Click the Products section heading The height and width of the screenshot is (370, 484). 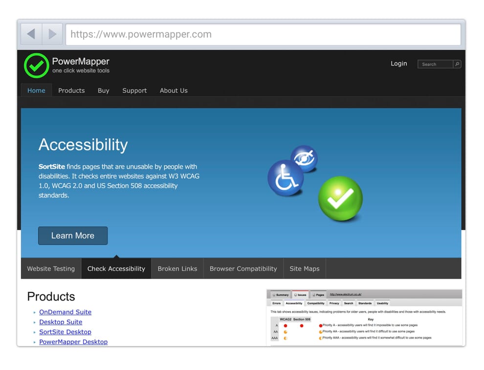[51, 296]
